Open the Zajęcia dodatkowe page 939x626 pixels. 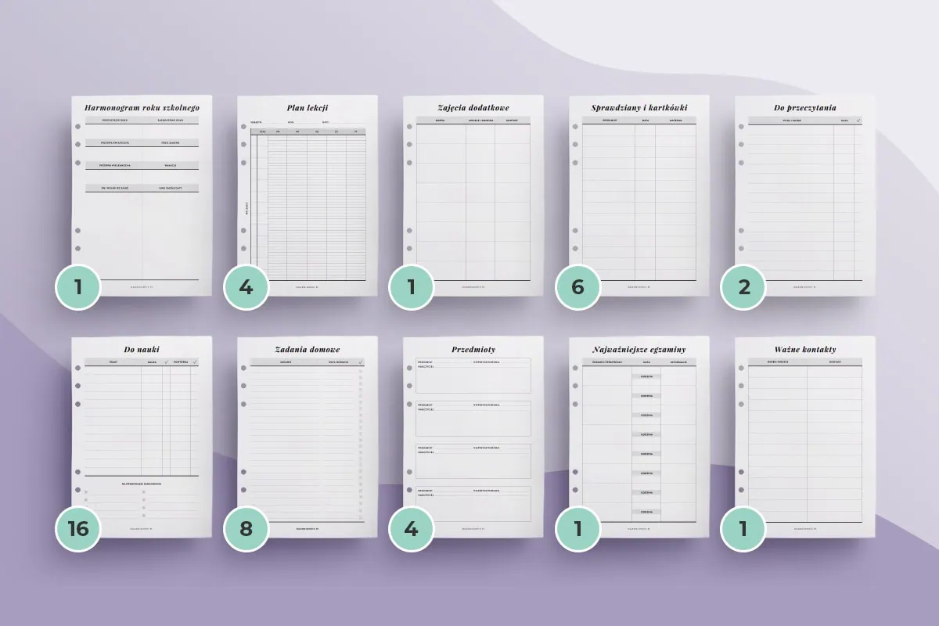[473, 196]
